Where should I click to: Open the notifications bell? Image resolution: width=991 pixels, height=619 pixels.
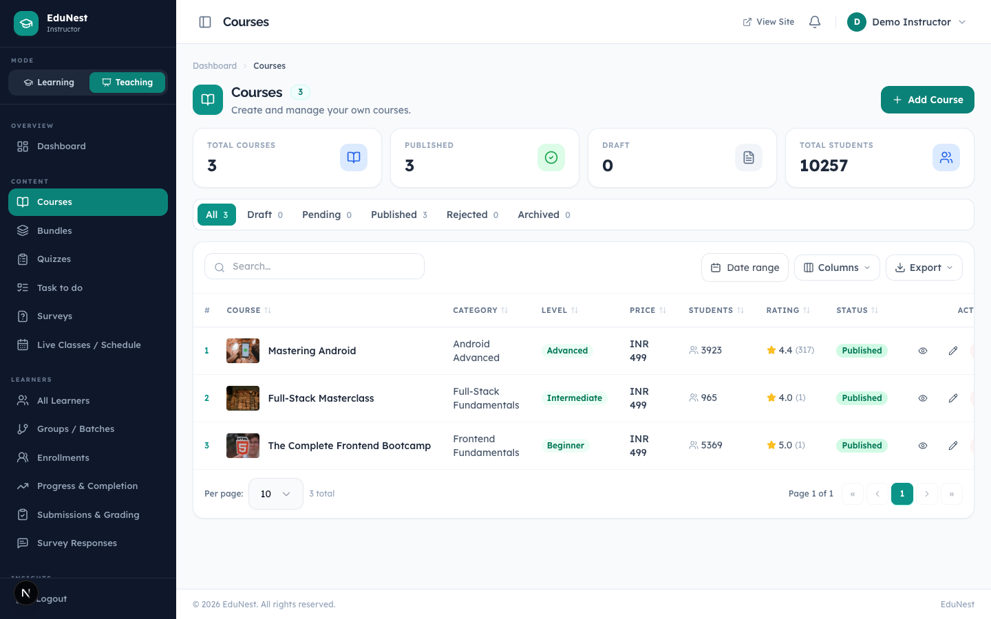[x=815, y=22]
